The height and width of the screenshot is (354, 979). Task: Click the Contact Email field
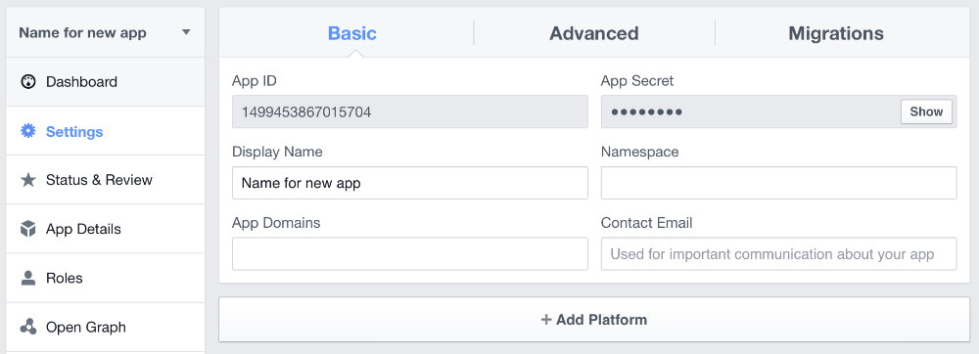tap(778, 253)
